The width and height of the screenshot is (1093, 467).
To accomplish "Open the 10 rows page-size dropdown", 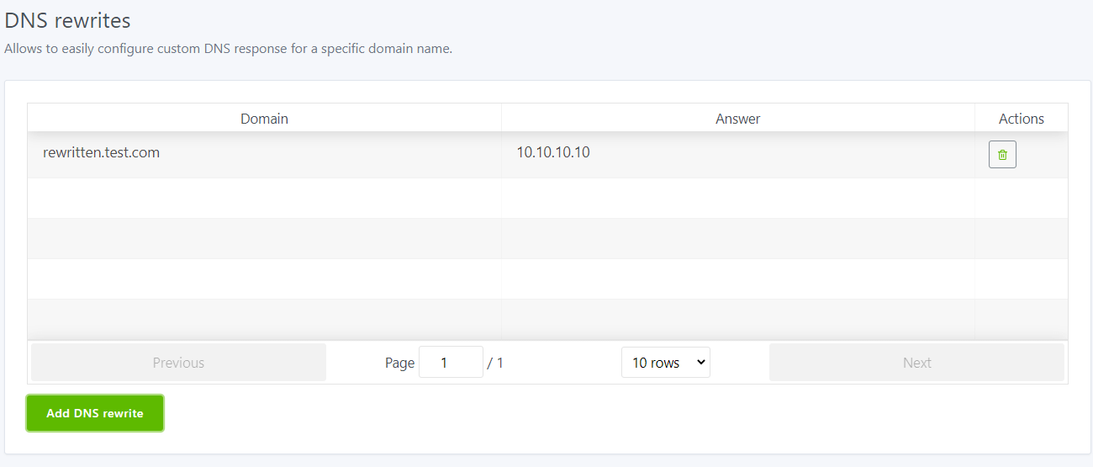I will pos(665,363).
